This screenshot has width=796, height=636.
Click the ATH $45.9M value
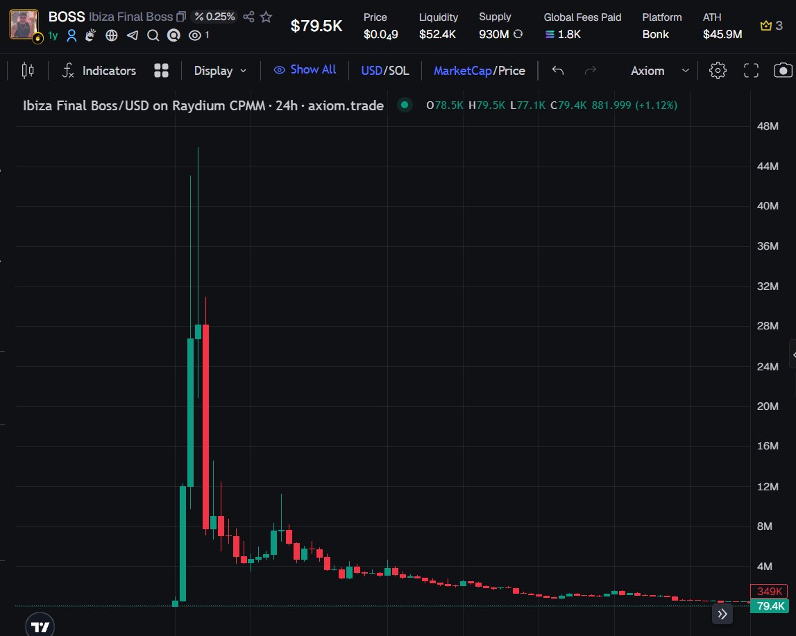[x=722, y=35]
